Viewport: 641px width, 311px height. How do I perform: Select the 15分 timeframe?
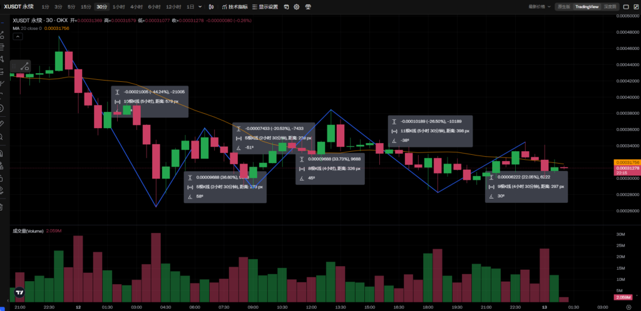pyautogui.click(x=86, y=7)
